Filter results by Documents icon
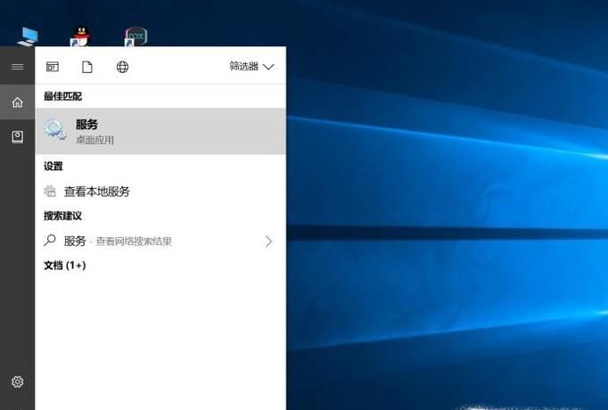The height and width of the screenshot is (410, 608). coord(87,67)
